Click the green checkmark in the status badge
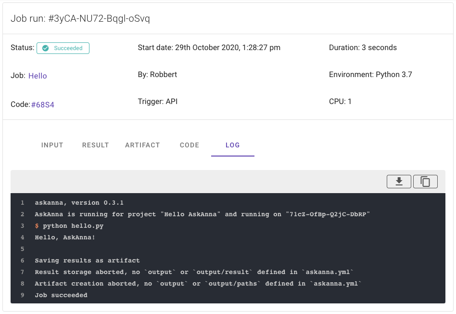Viewport: 456px width, 314px height. pos(46,48)
